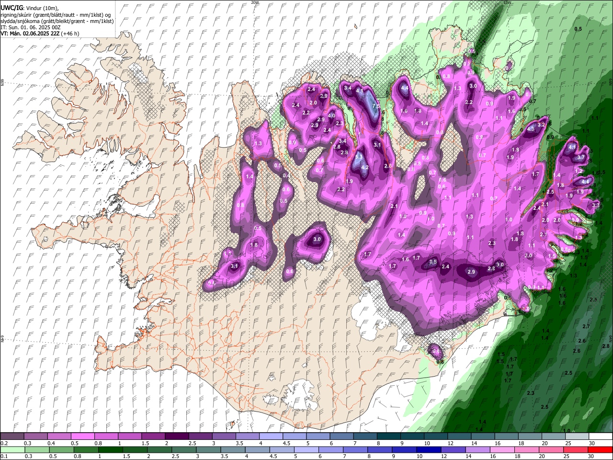Click the darkest purple swatch between 2 and 2.5

click(177, 437)
